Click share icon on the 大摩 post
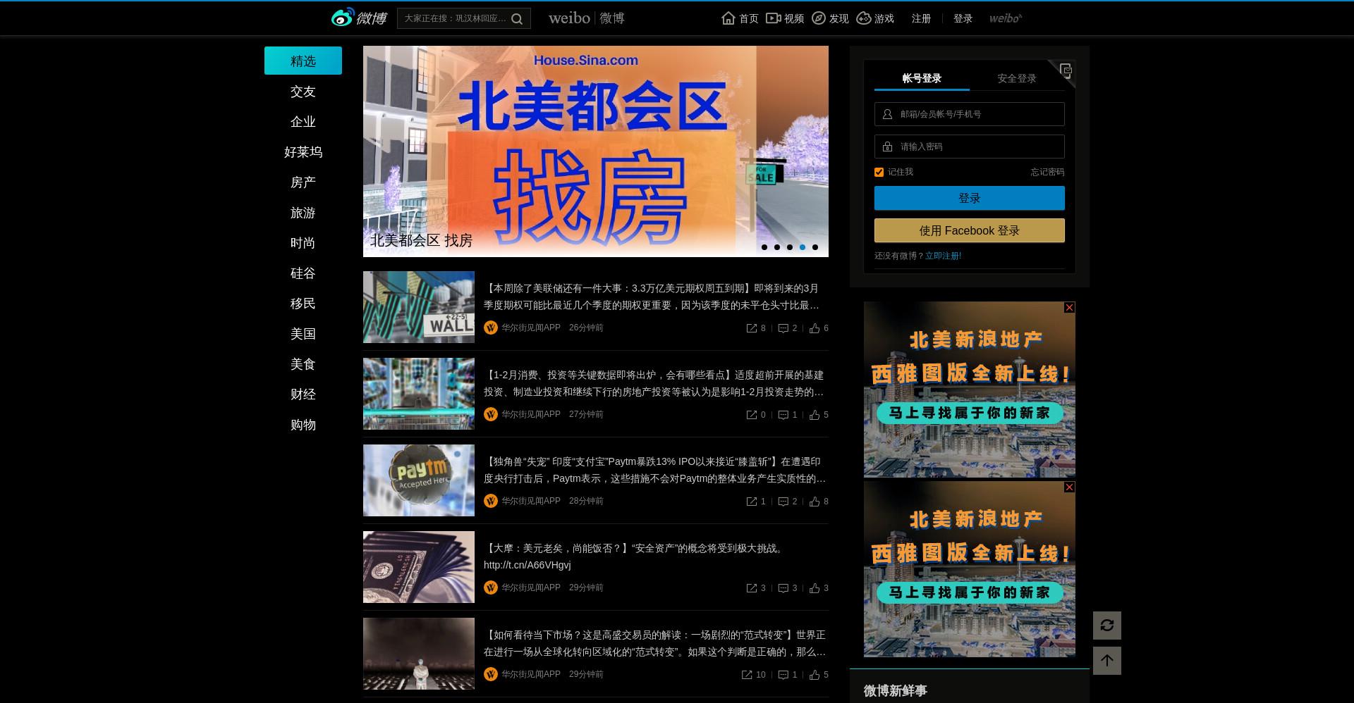1354x703 pixels. [x=752, y=588]
